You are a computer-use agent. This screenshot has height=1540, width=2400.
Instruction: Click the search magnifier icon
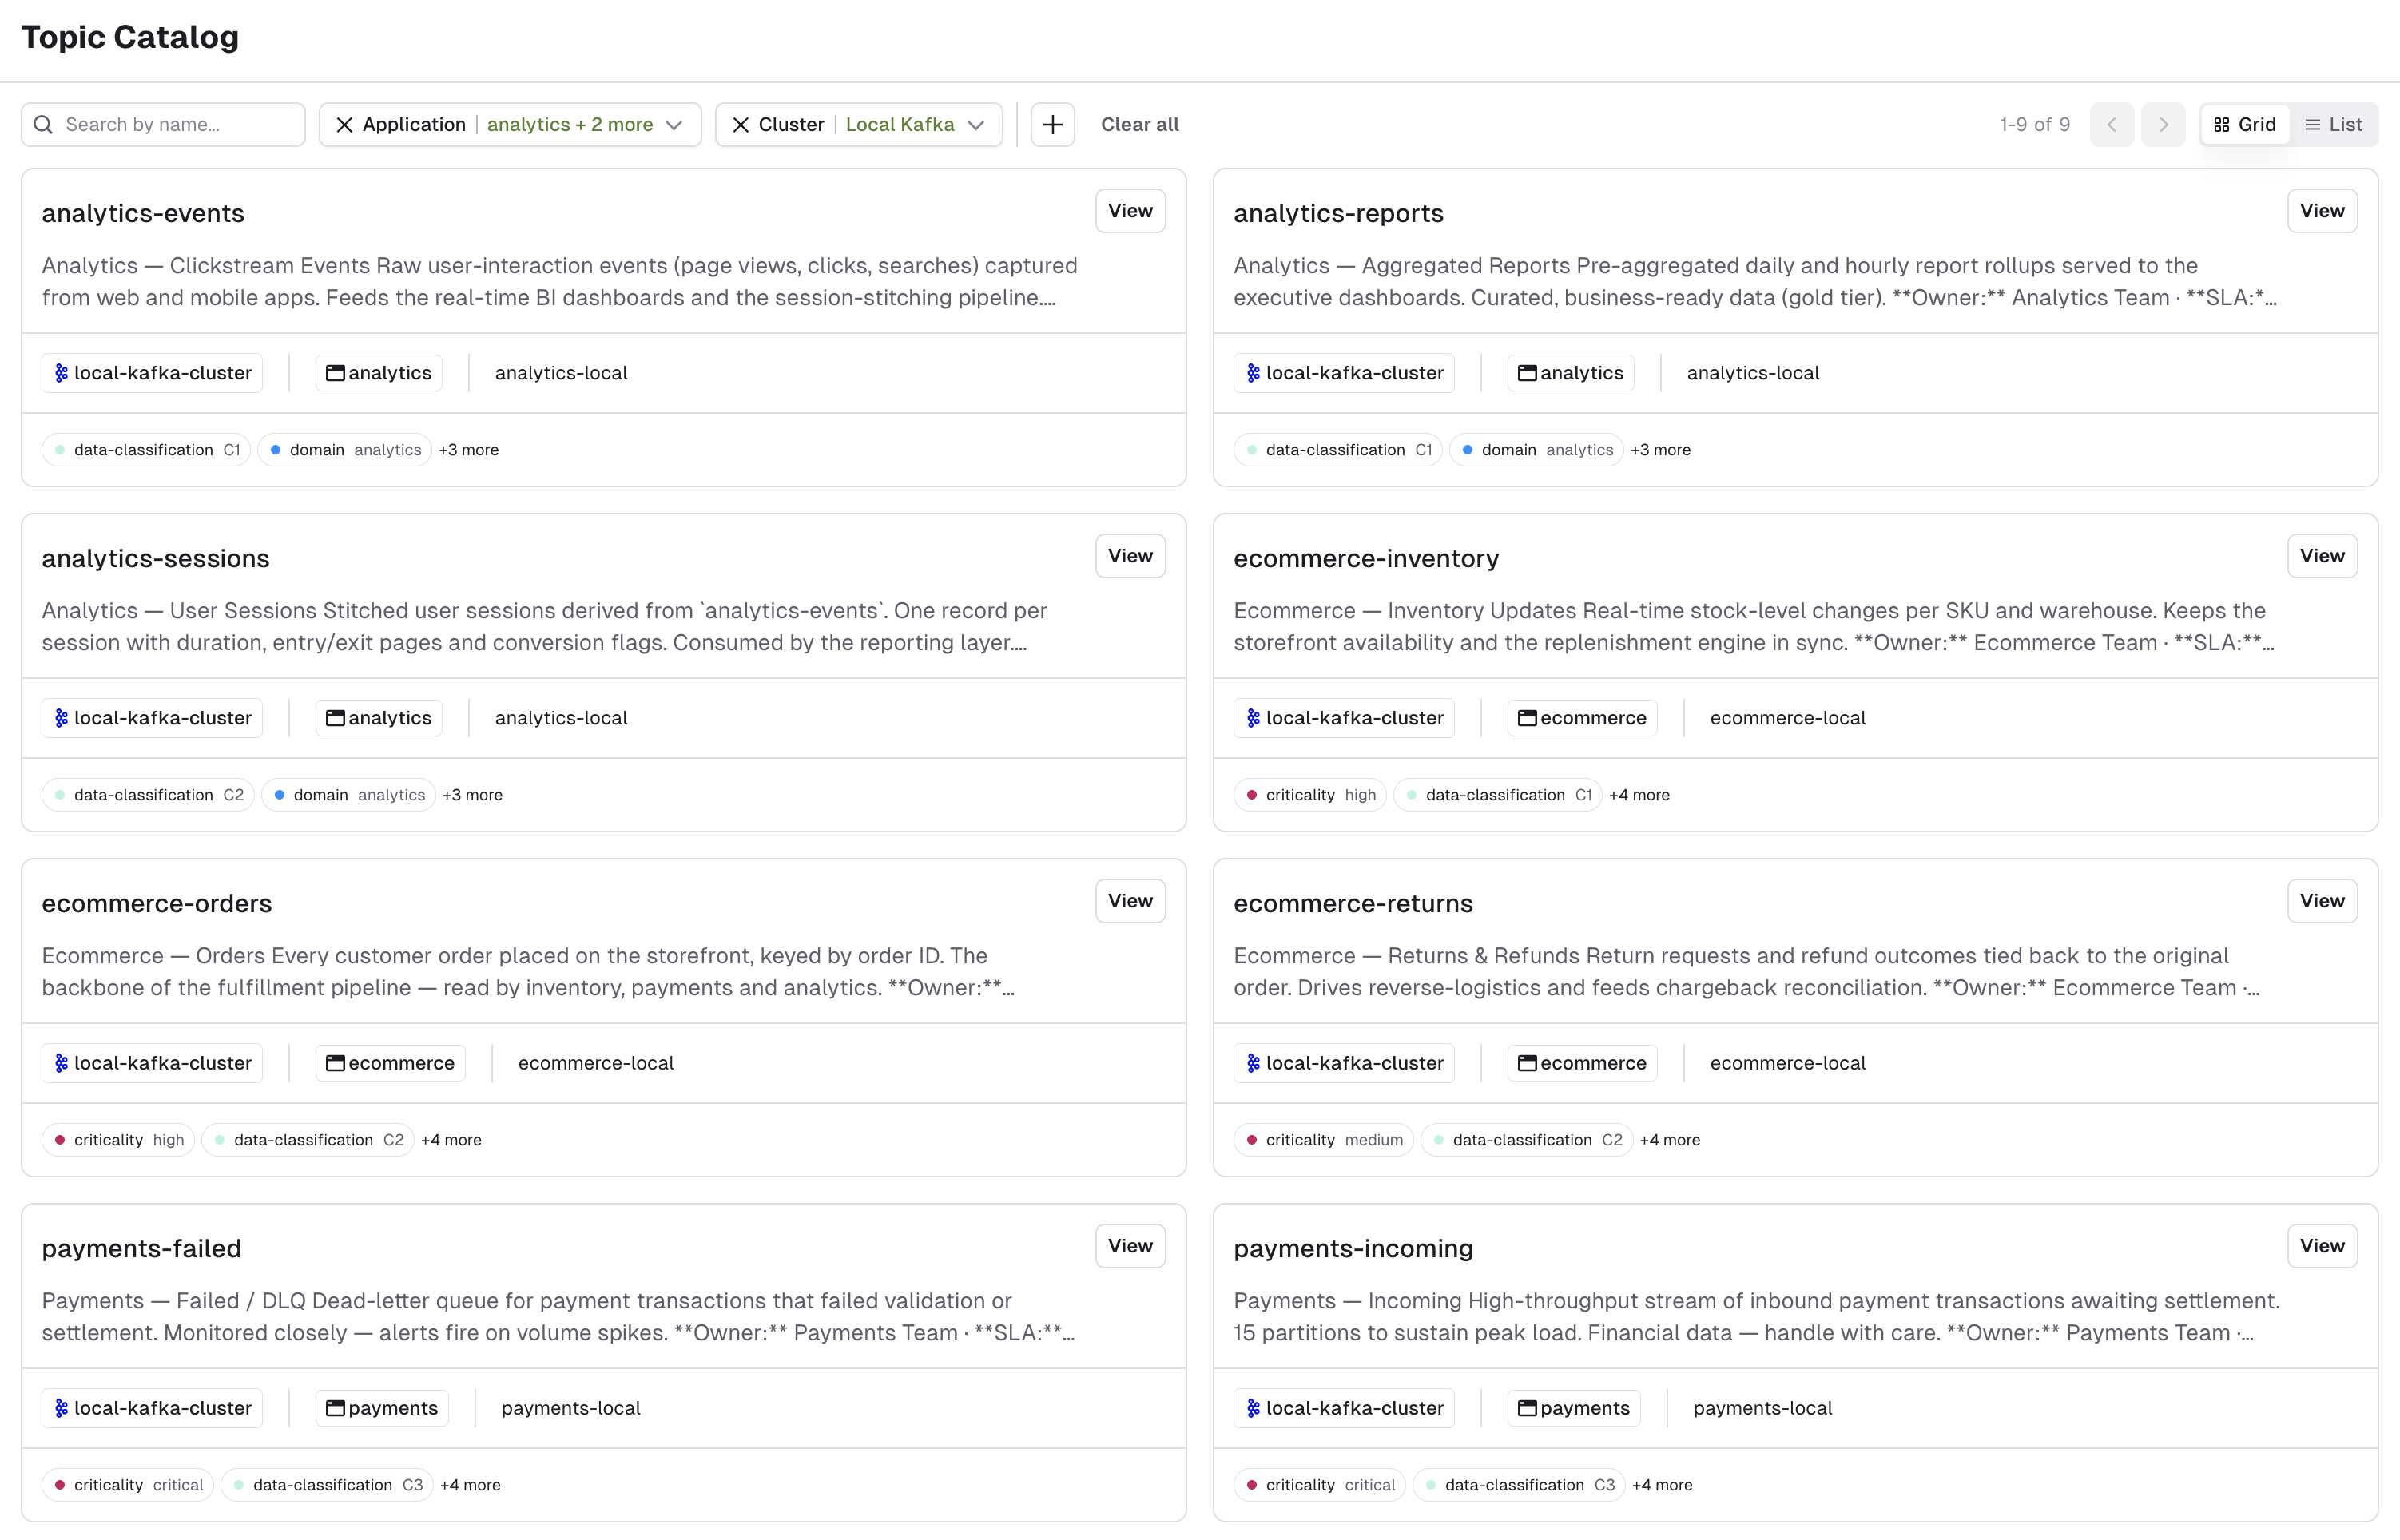[43, 125]
